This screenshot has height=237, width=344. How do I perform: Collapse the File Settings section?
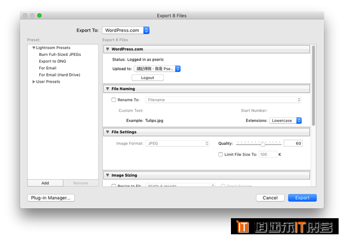pos(108,132)
